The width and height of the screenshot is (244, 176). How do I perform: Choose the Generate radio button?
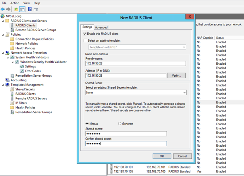click(x=120, y=124)
